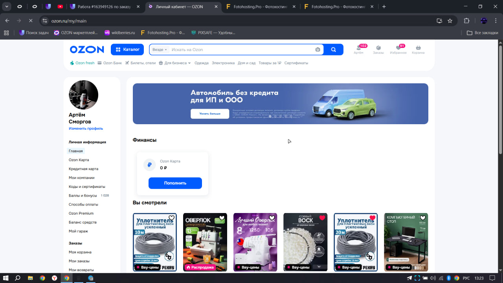Screen dimensions: 503x283
Task: Click the Пополнить button
Action: [x=175, y=183]
